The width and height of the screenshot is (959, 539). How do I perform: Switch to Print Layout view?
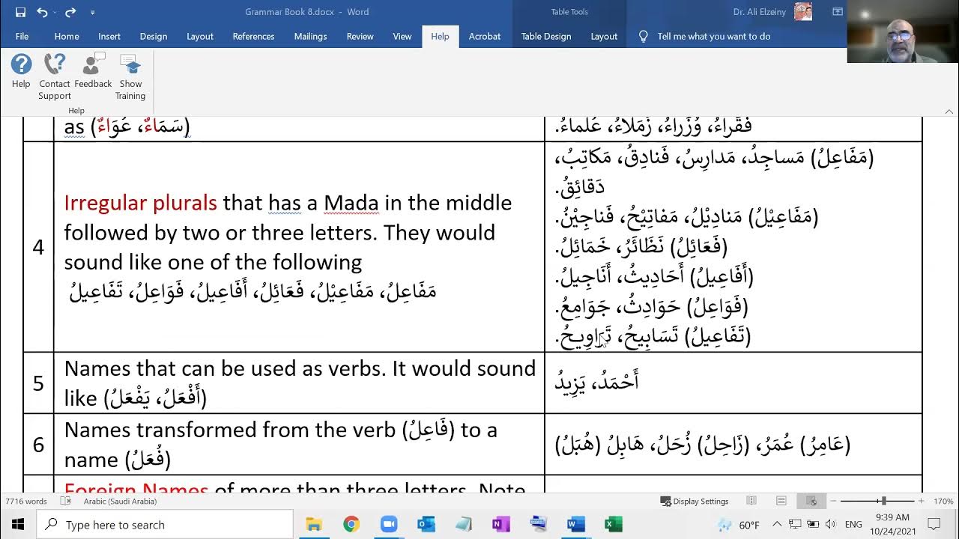[x=781, y=502]
